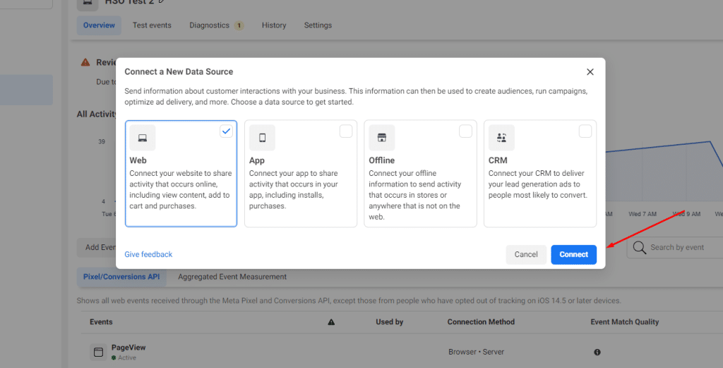The image size is (723, 368).
Task: Open the Give feedback link
Action: pos(148,254)
